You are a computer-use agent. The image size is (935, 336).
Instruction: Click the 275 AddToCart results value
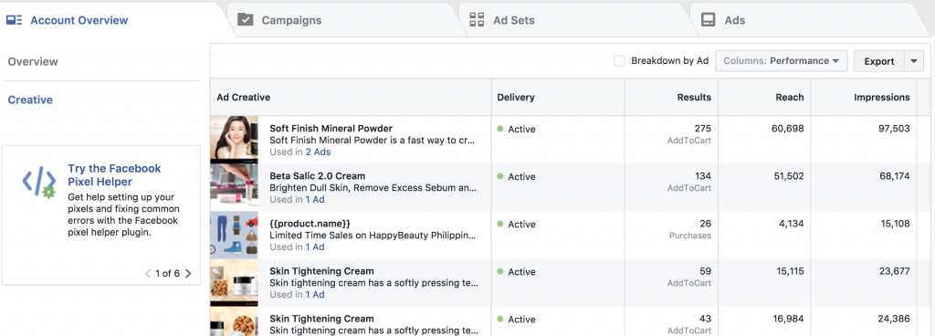(702, 129)
